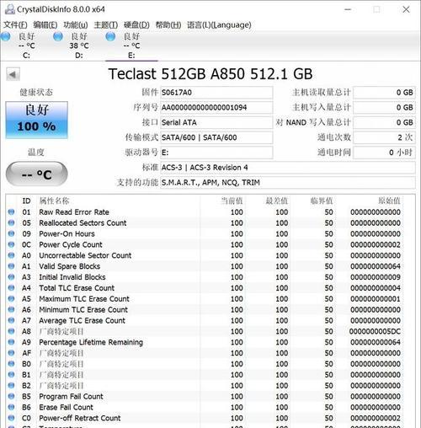Open the 主题(T) menu

click(106, 25)
